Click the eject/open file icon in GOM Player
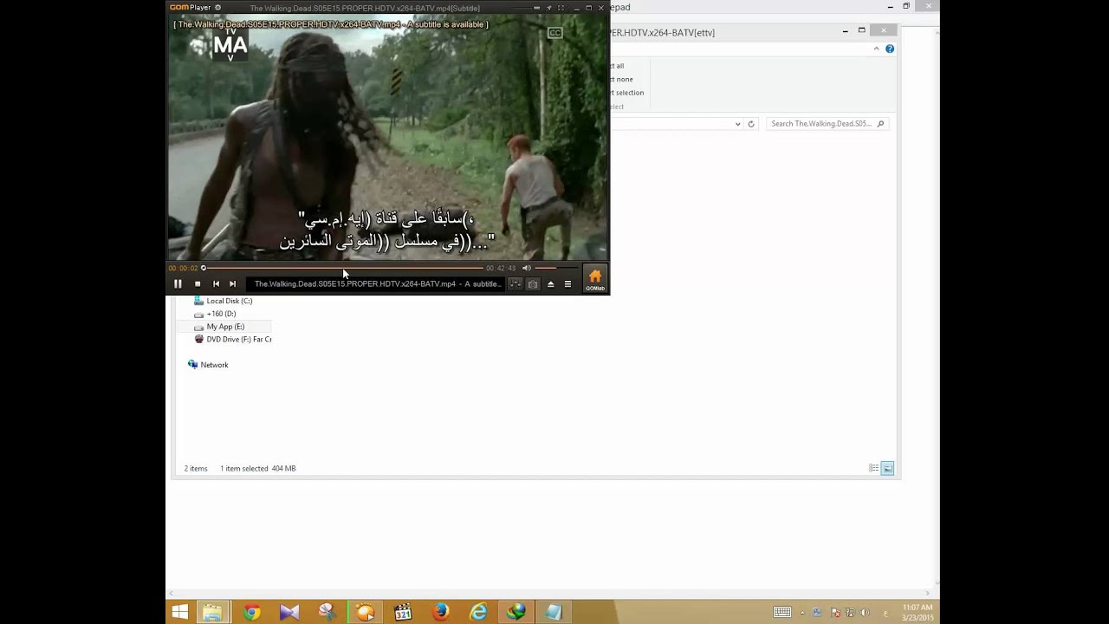 (550, 284)
